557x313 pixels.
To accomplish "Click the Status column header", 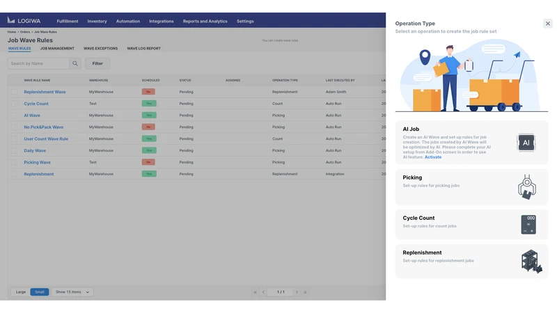I will click(185, 81).
